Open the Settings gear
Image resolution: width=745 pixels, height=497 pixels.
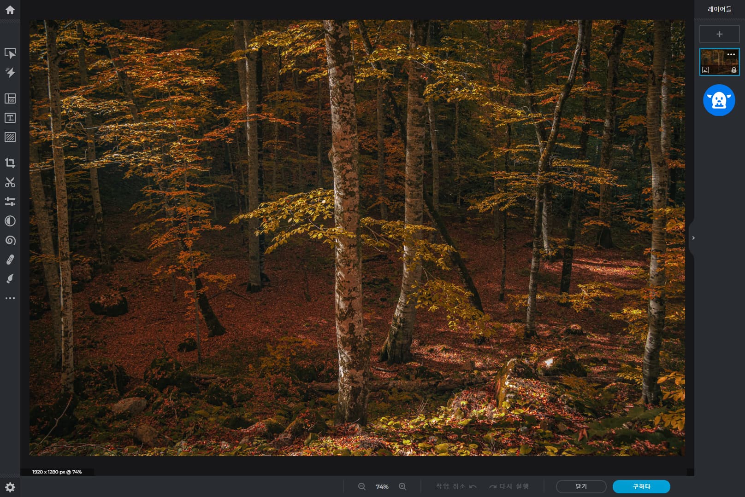point(10,487)
